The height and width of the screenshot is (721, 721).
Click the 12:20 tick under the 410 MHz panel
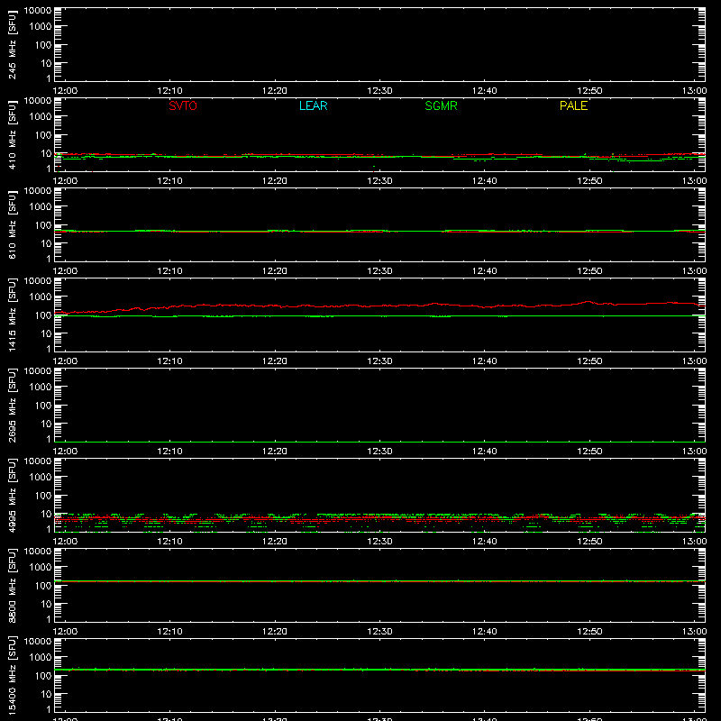click(x=275, y=181)
